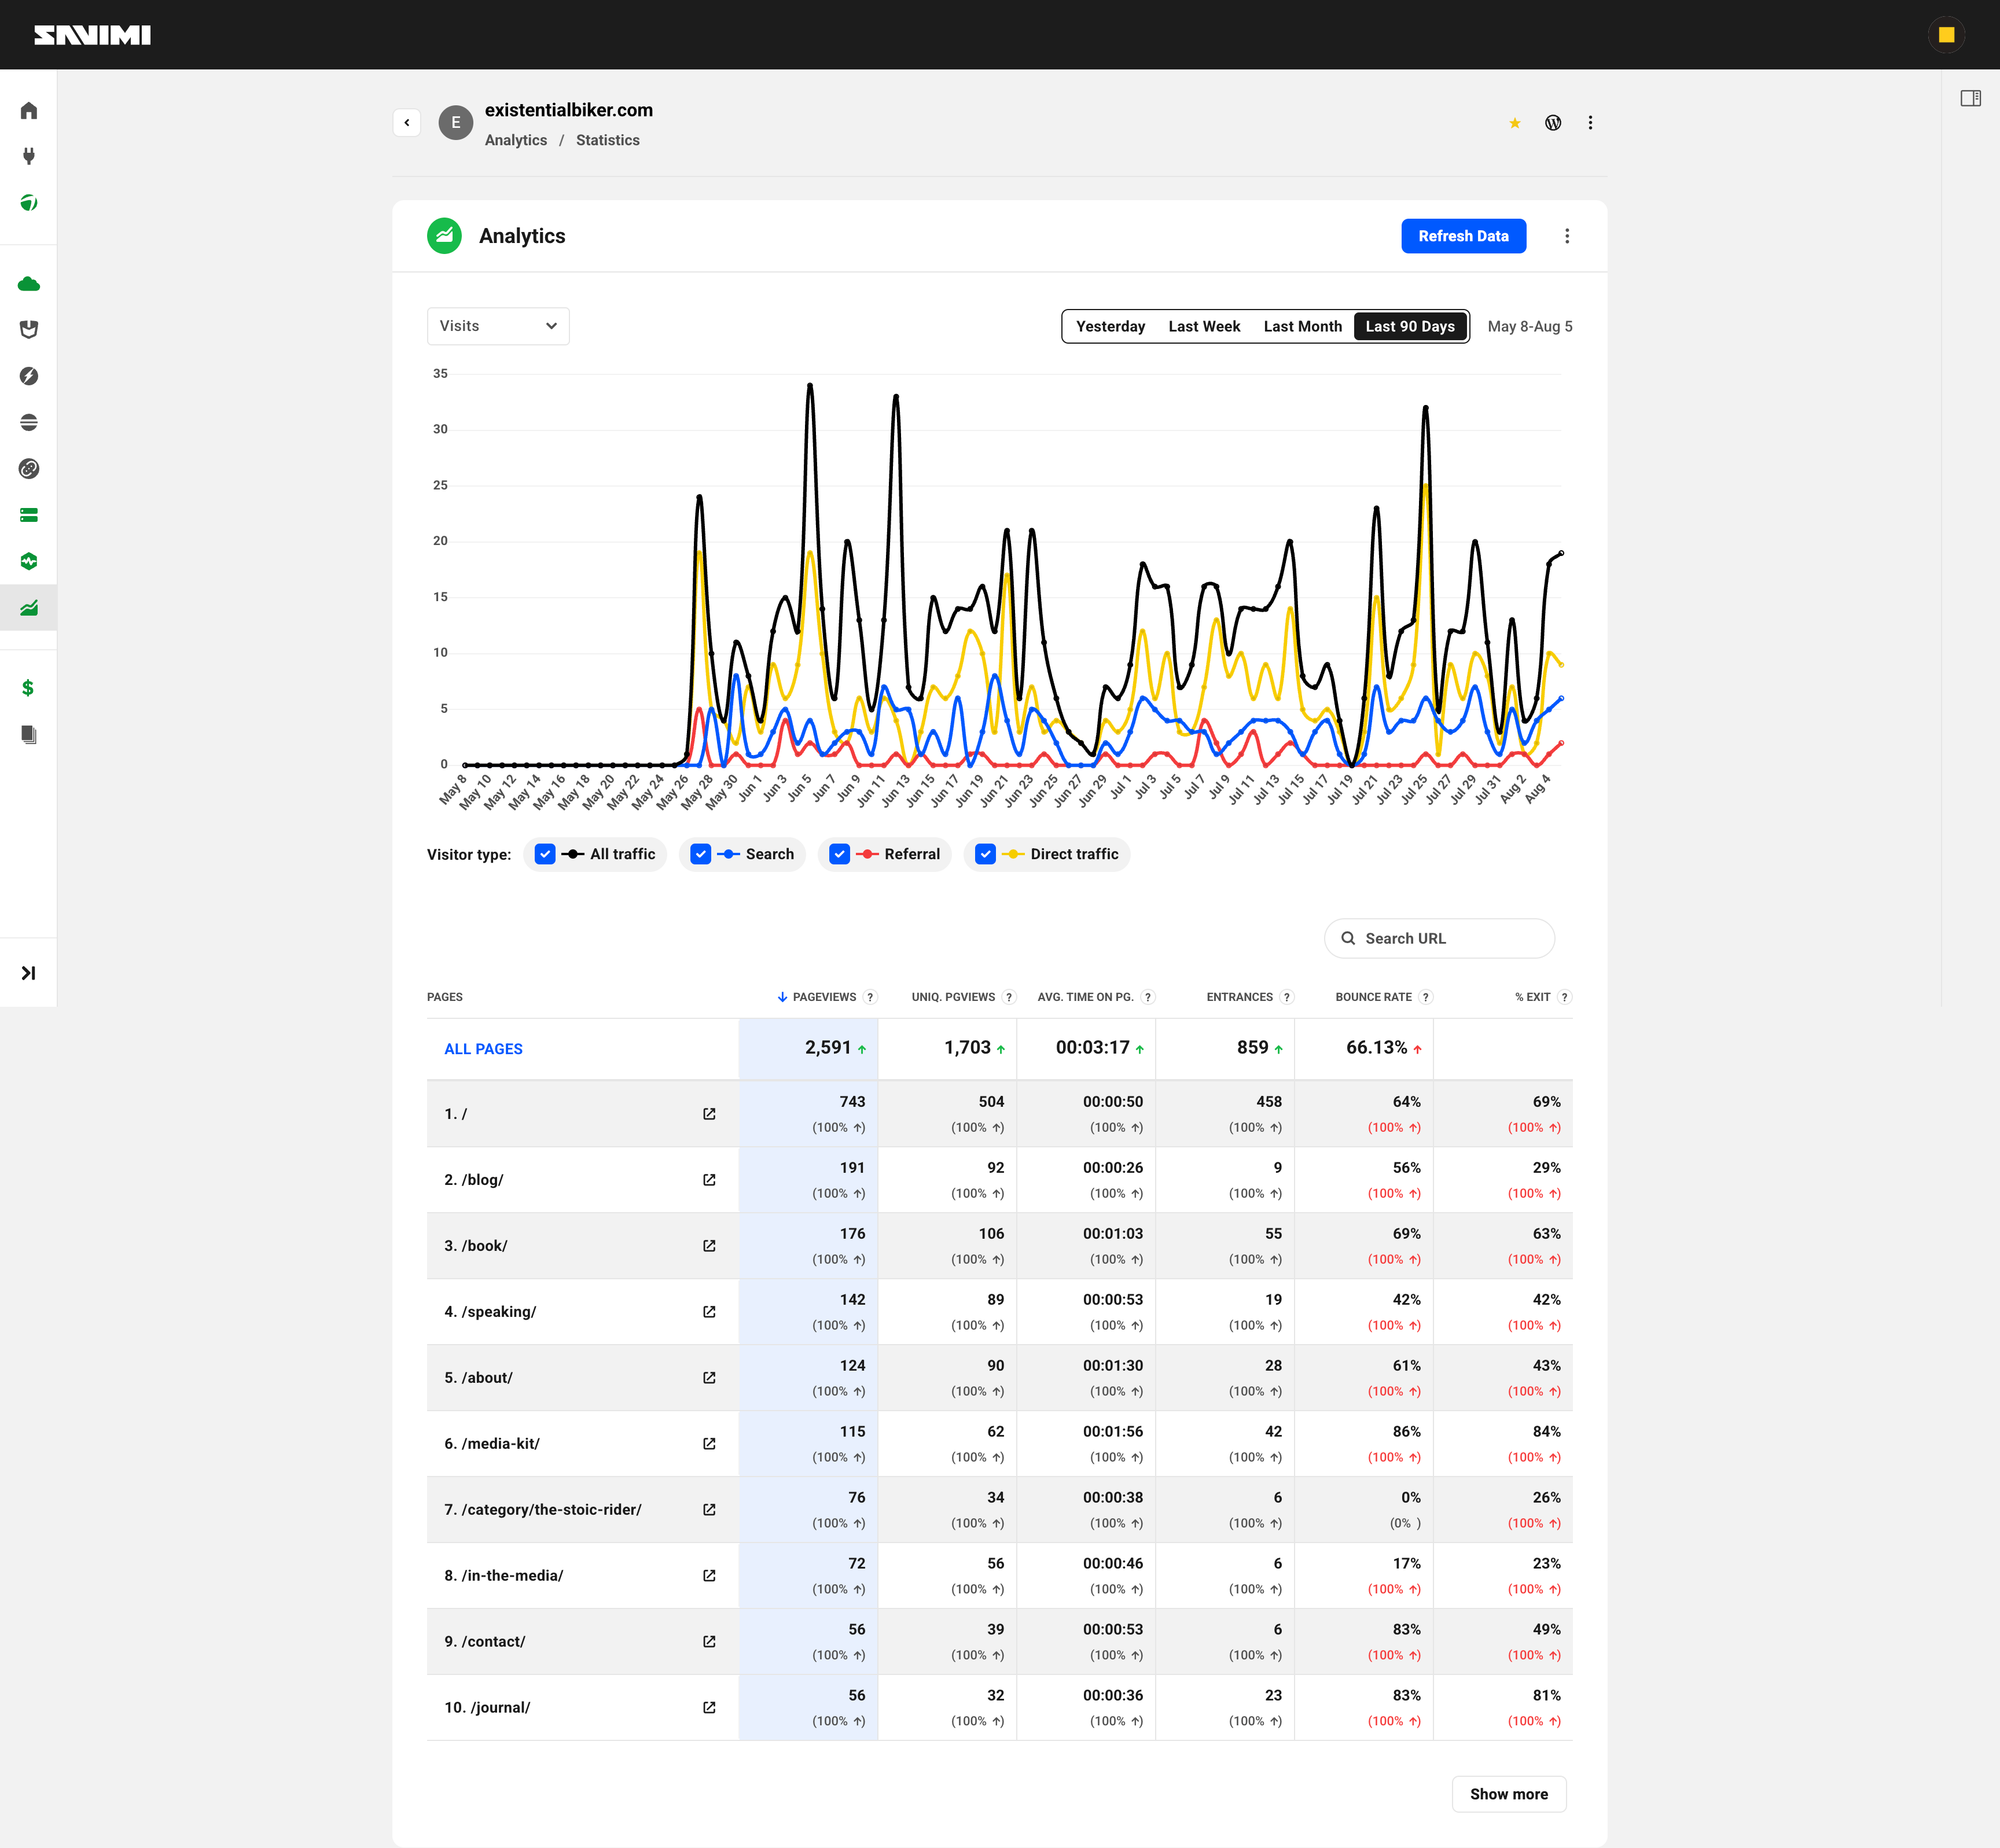Toggle the right side panel icon
Viewport: 2000px width, 1848px height.
click(1970, 98)
